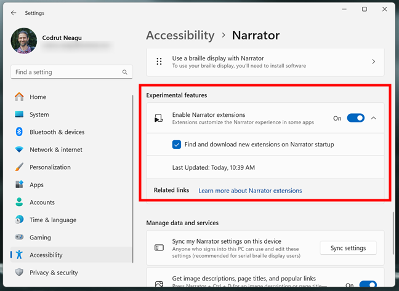Image resolution: width=399 pixels, height=291 pixels.
Task: Minimize the Settings window
Action: 344,9
